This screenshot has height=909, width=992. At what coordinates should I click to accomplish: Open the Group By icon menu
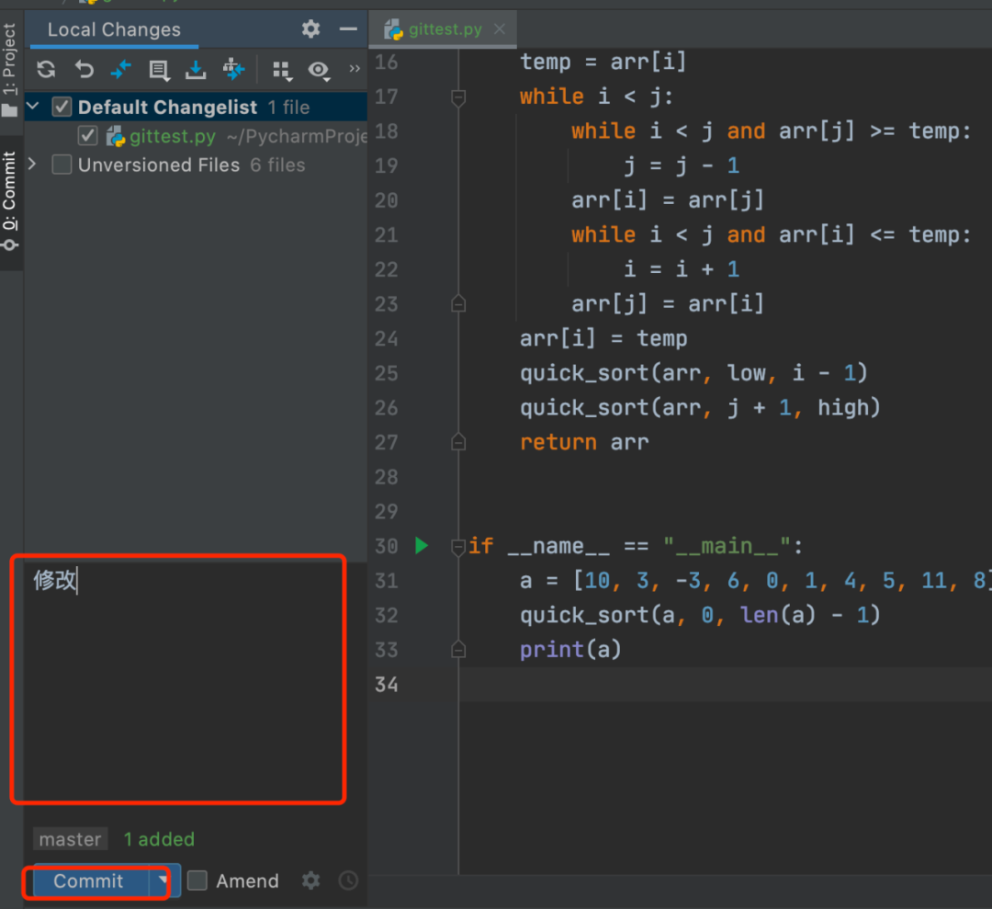(x=282, y=70)
